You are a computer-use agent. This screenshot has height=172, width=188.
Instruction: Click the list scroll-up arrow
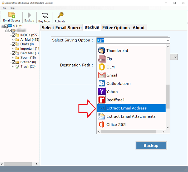pyautogui.click(x=168, y=46)
